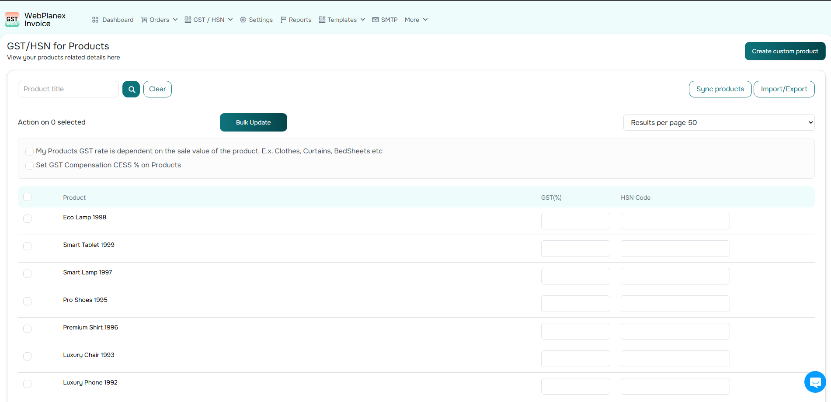Select the Eco Lamp 1998 checkbox
831x402 pixels.
[x=28, y=218]
